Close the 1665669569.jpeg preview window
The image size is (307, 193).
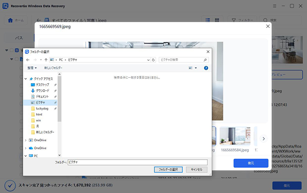point(268,27)
